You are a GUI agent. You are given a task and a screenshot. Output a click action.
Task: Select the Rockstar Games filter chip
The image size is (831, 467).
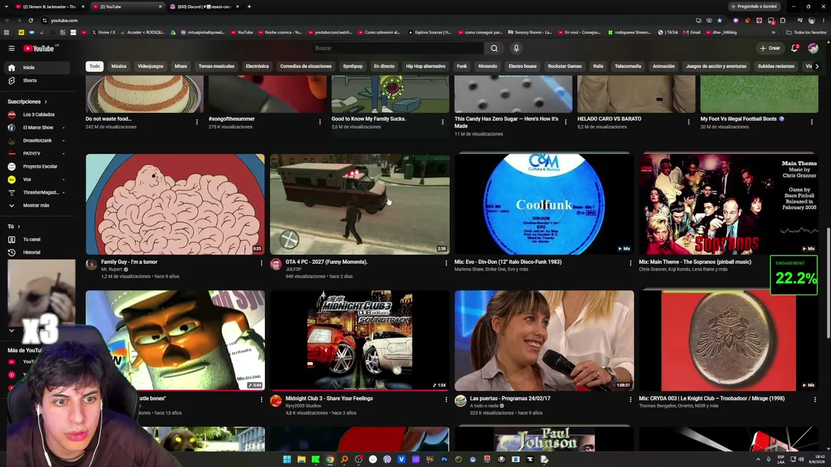click(x=565, y=66)
